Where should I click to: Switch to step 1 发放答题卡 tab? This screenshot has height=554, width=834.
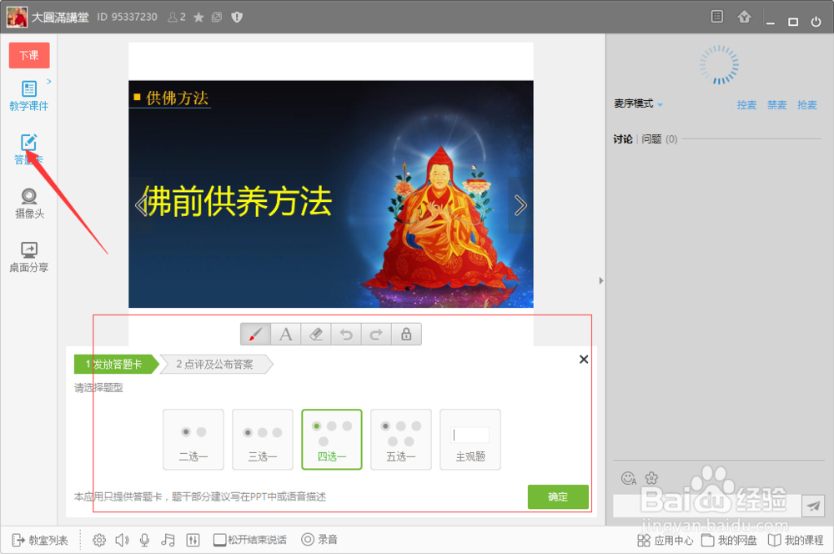[x=117, y=364]
